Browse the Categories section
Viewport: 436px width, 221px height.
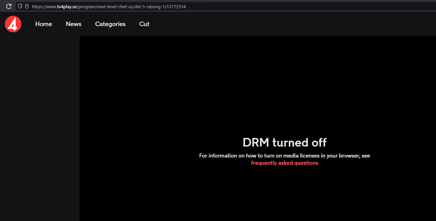point(110,24)
